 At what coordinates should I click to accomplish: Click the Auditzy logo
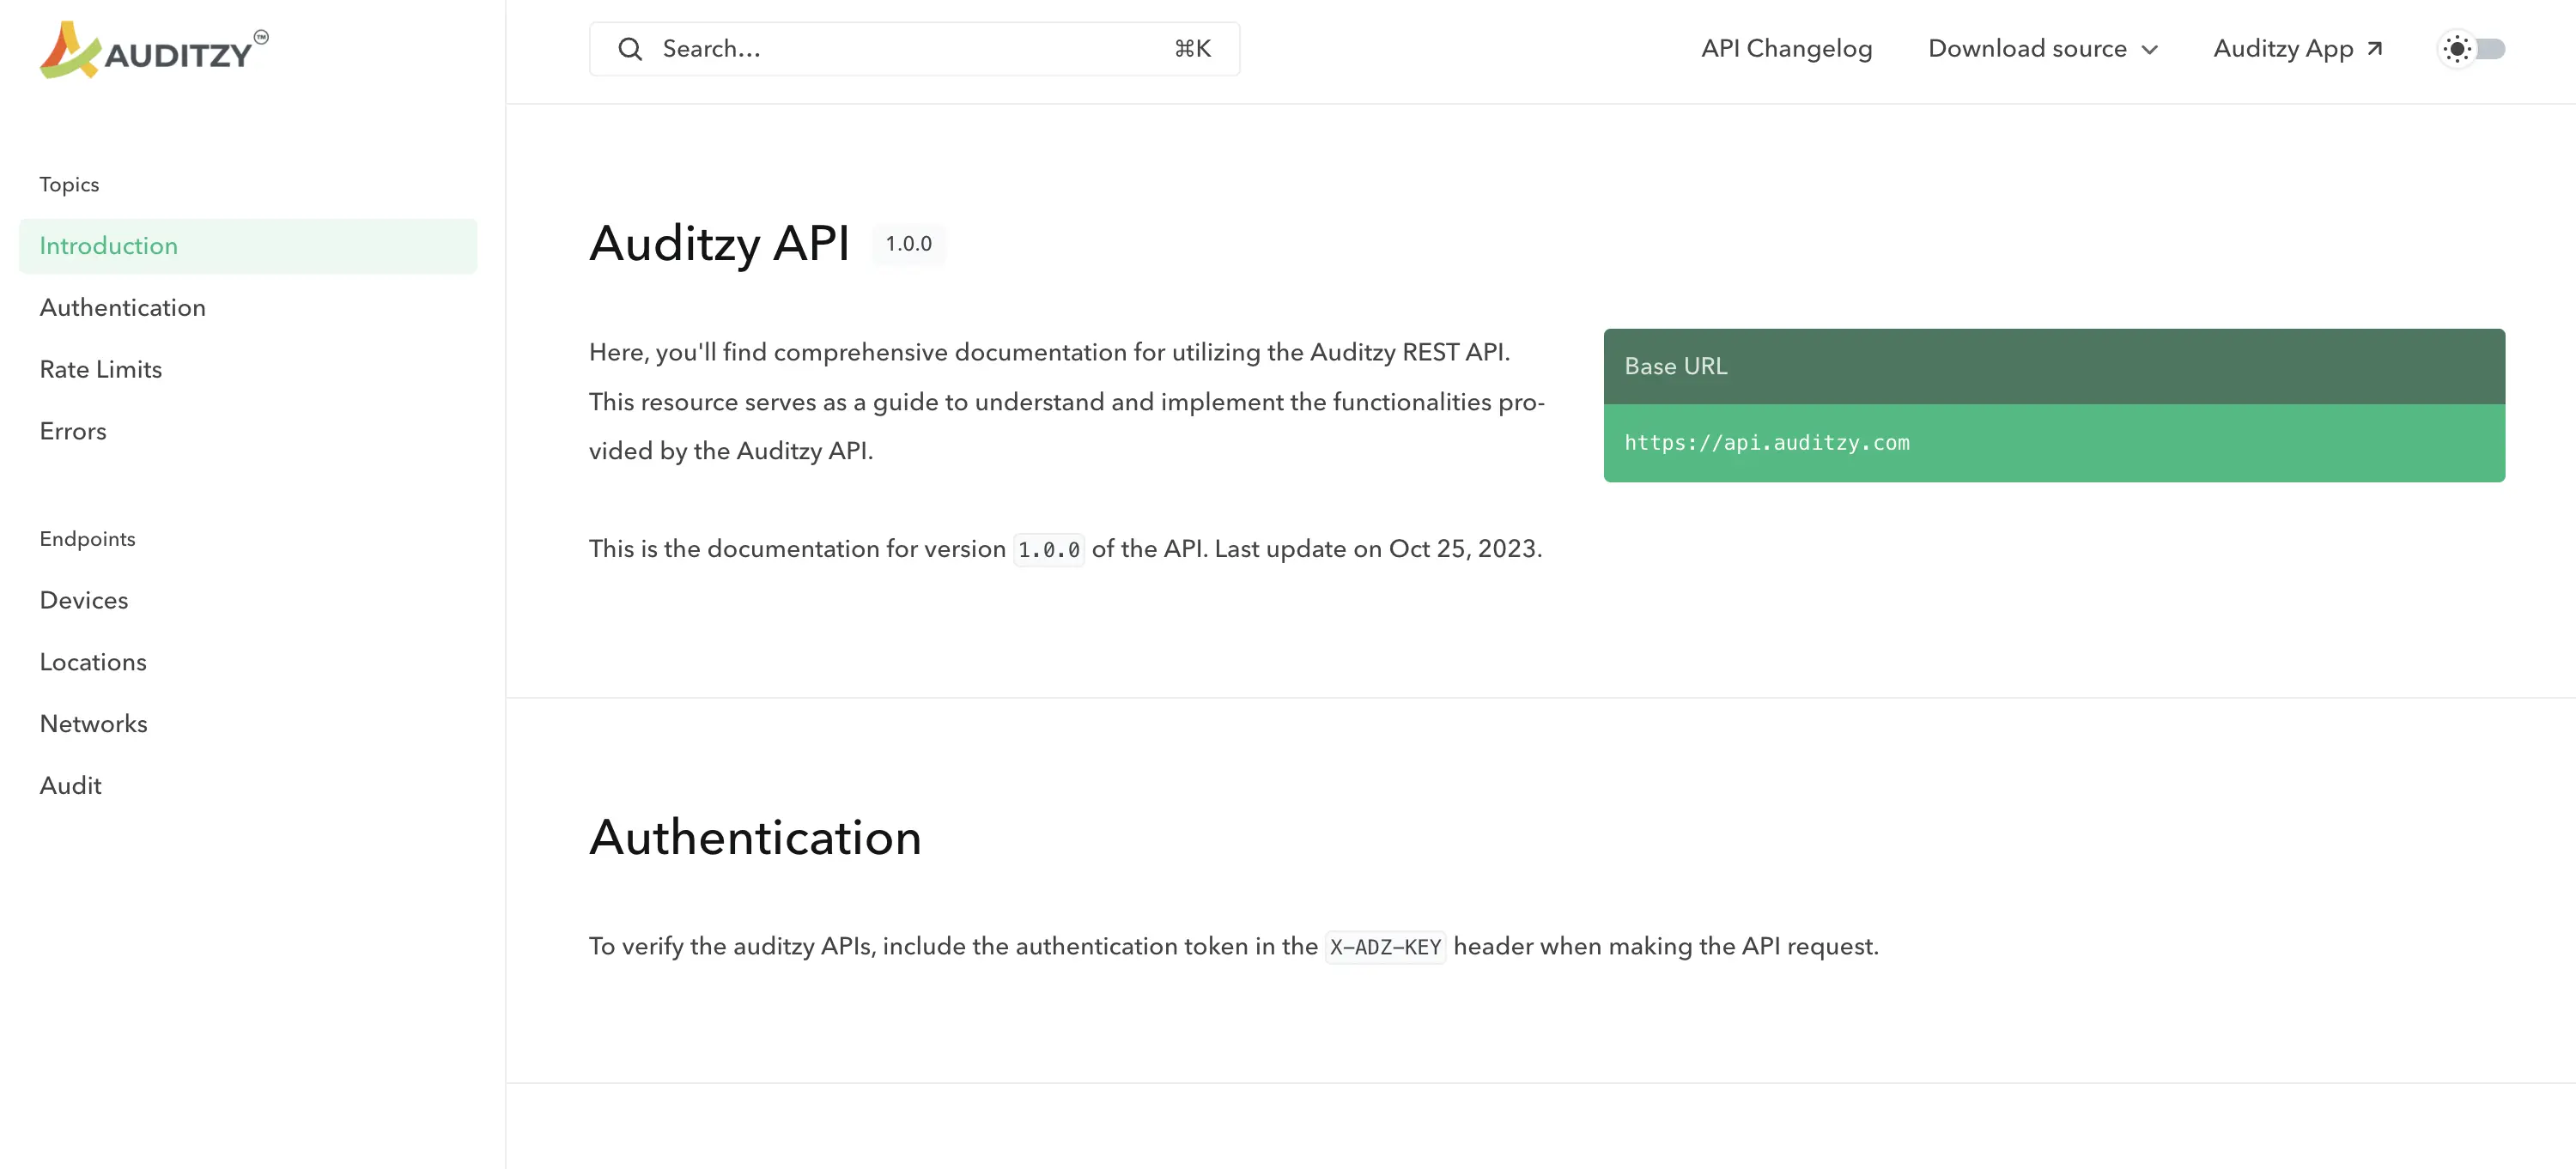point(154,50)
